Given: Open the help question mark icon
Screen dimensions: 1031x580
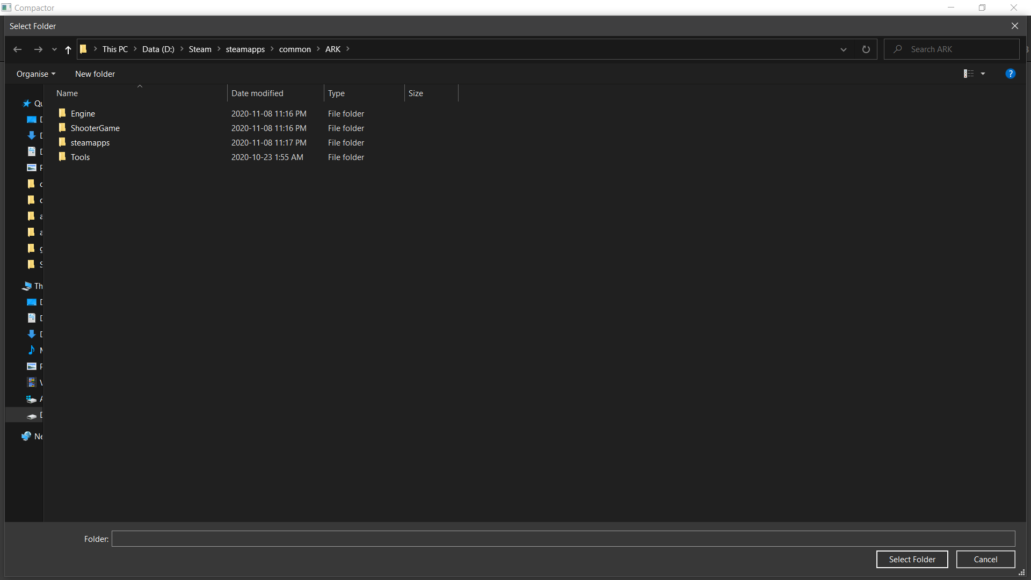Looking at the screenshot, I should tap(1010, 74).
